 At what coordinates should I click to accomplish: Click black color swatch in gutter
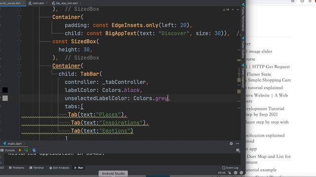point(5,90)
